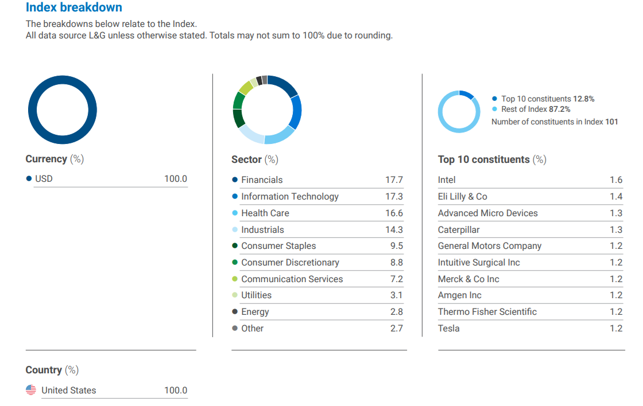The width and height of the screenshot is (643, 406).
Task: Click the Energy sector legend dot
Action: point(235,311)
